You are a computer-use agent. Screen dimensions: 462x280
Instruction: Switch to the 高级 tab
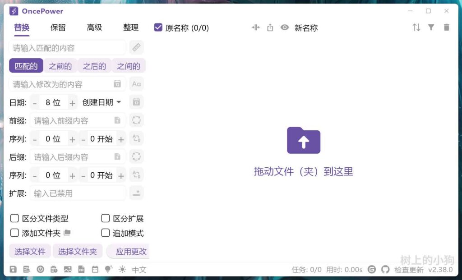(x=94, y=28)
